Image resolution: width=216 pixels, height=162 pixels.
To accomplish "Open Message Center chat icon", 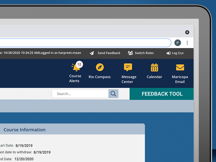I will [x=128, y=67].
